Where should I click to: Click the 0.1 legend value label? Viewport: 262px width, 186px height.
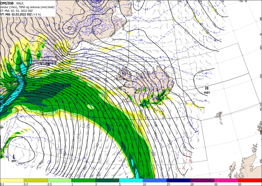coord(2,184)
